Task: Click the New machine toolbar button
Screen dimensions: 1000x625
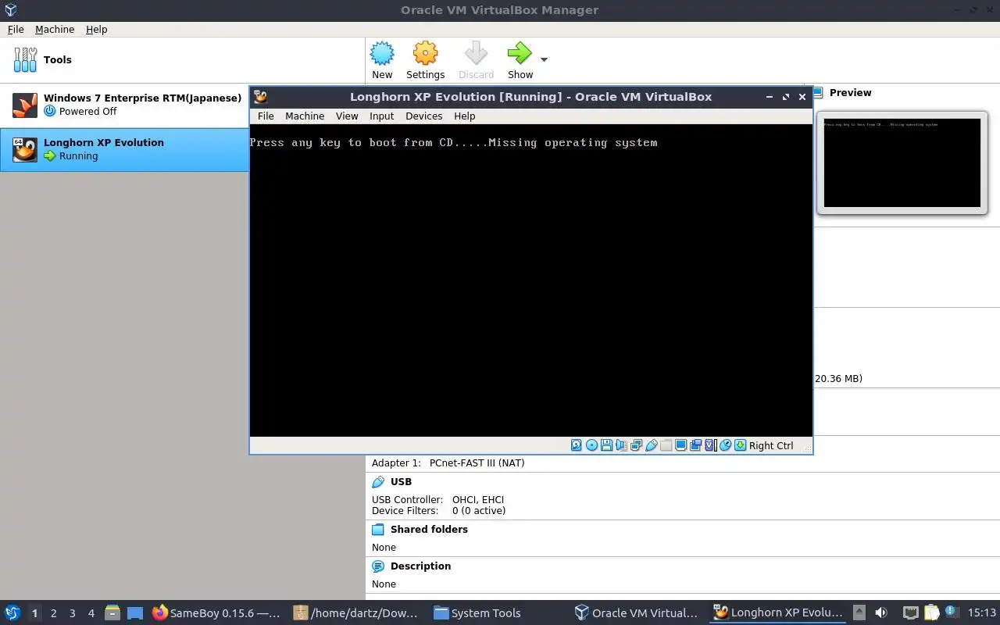Action: click(382, 60)
